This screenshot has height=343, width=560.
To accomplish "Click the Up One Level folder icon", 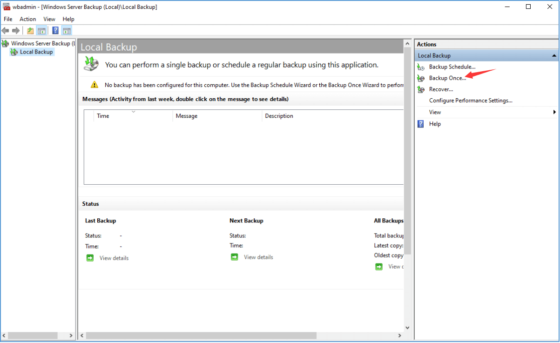I will pyautogui.click(x=30, y=31).
